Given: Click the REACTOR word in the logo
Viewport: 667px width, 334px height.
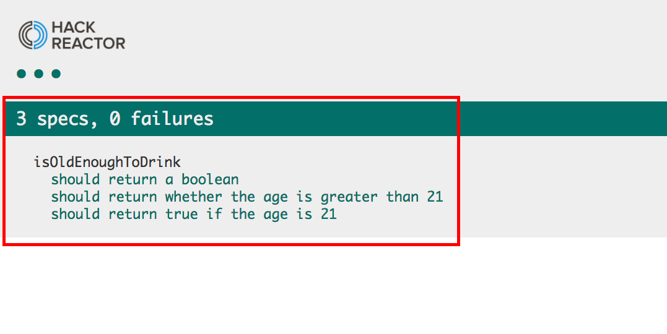Looking at the screenshot, I should [x=89, y=43].
